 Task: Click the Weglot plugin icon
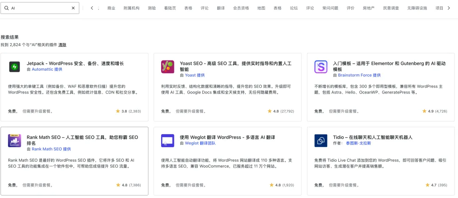click(x=168, y=140)
